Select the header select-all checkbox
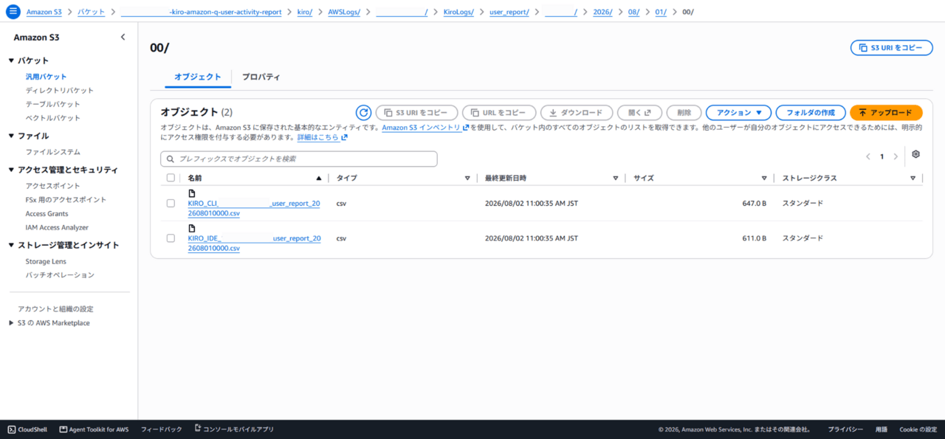The width and height of the screenshot is (945, 439). click(171, 178)
